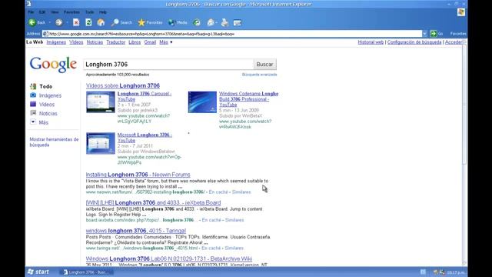Click the system tray clock

click(456, 272)
